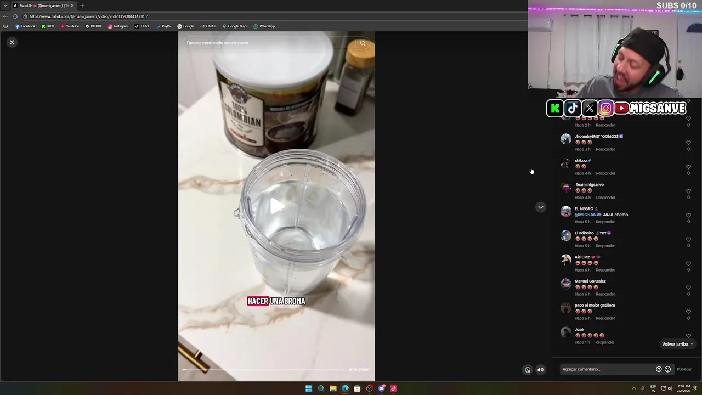Screen dimensions: 702x395
Task: Open the WhatsApp bookmark
Action: [x=264, y=26]
